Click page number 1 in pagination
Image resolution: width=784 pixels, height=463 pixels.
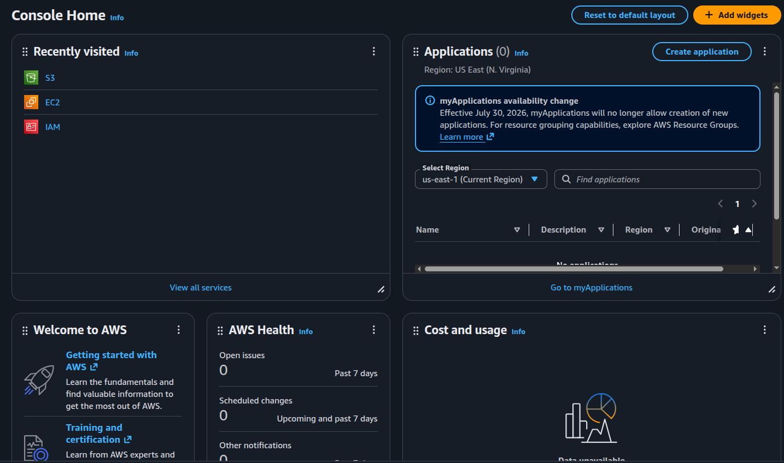[737, 204]
